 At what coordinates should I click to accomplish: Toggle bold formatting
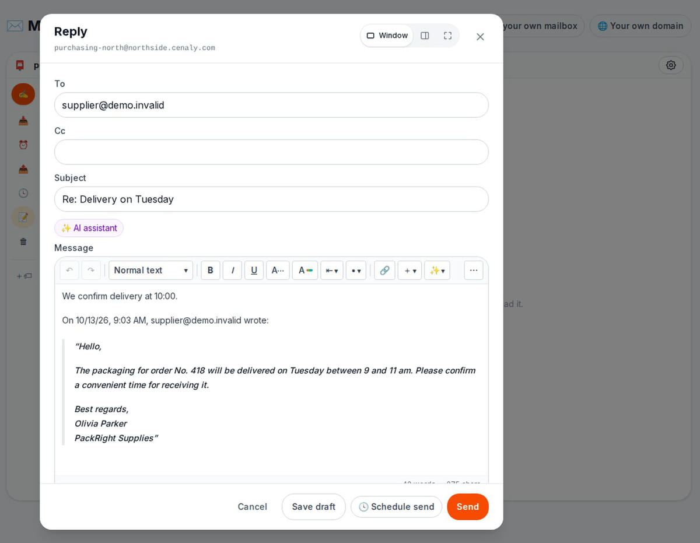[x=211, y=270]
